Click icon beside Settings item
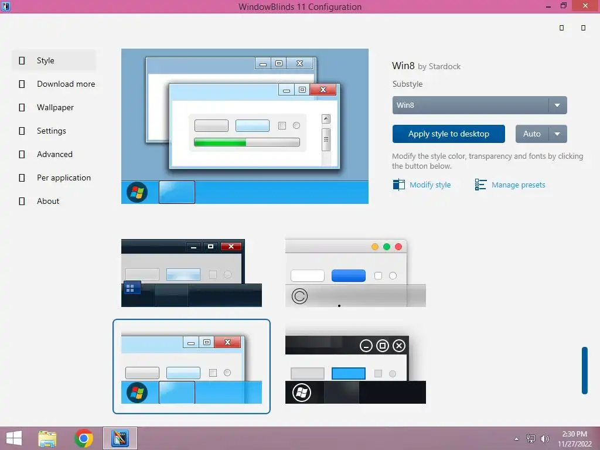Screen dimensions: 600x450 pyautogui.click(x=22, y=131)
